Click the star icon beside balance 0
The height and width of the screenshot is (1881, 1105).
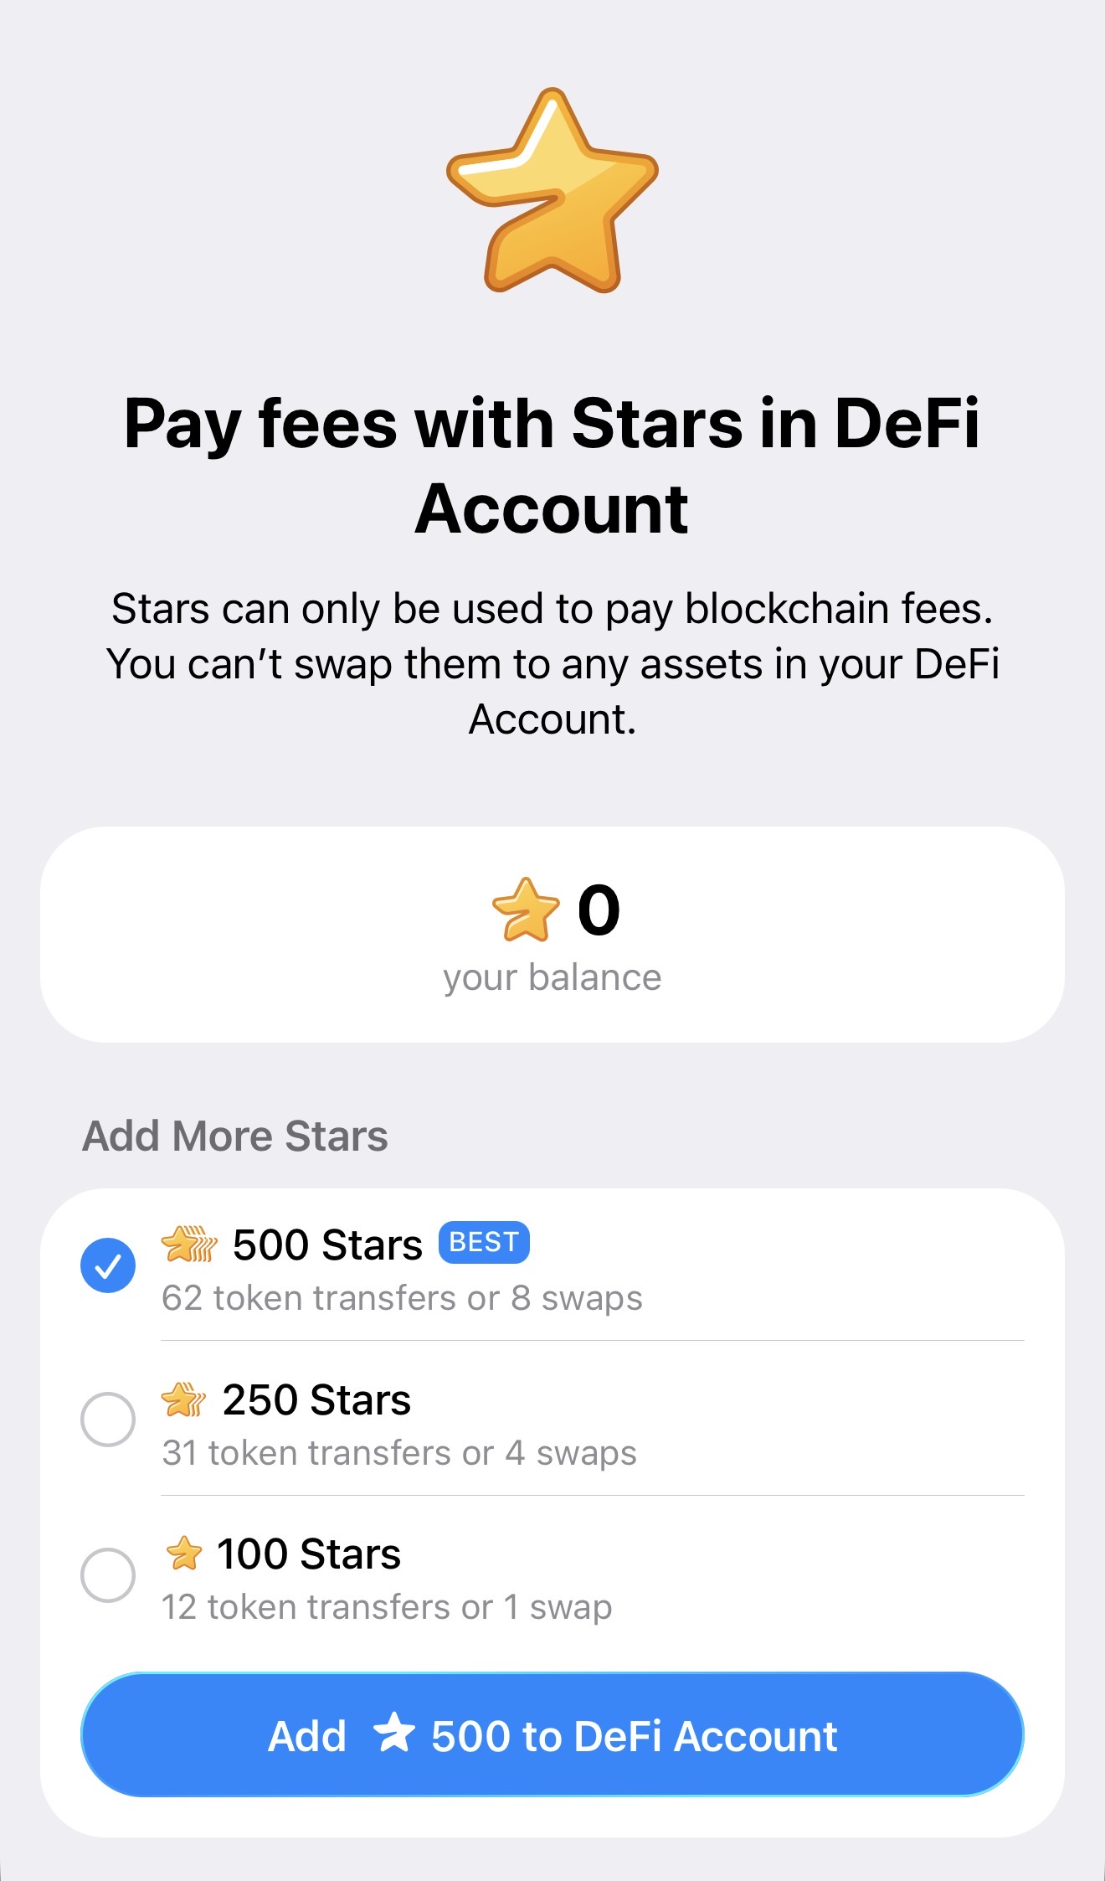(x=526, y=910)
